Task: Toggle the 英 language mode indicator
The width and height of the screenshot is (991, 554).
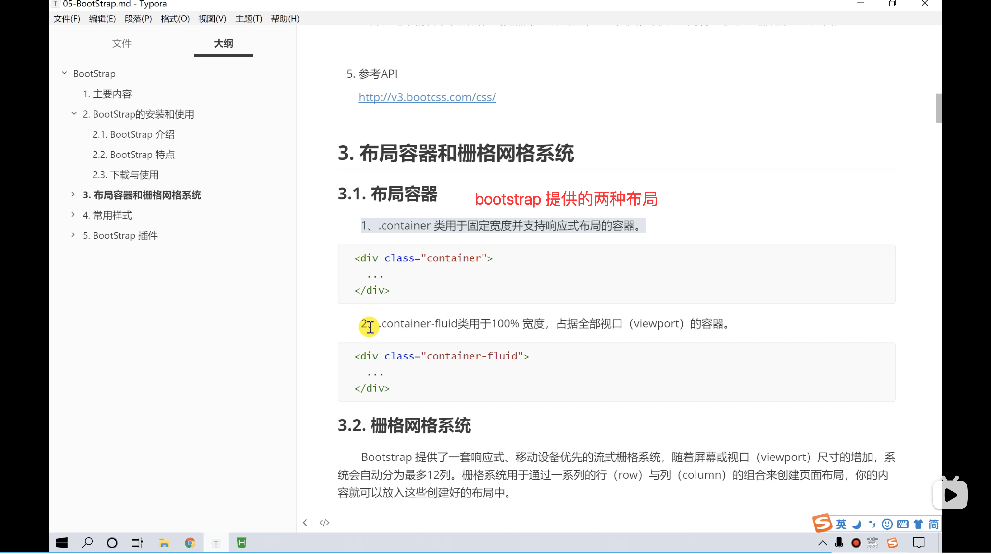Action: click(x=841, y=524)
